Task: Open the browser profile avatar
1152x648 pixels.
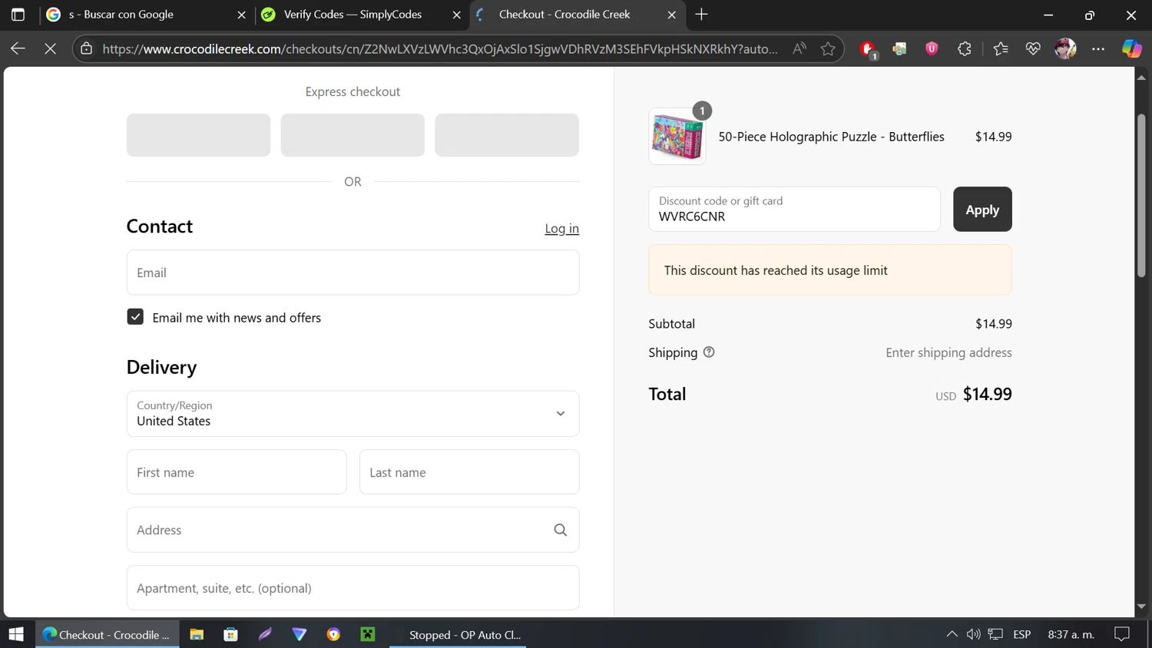Action: (x=1065, y=49)
